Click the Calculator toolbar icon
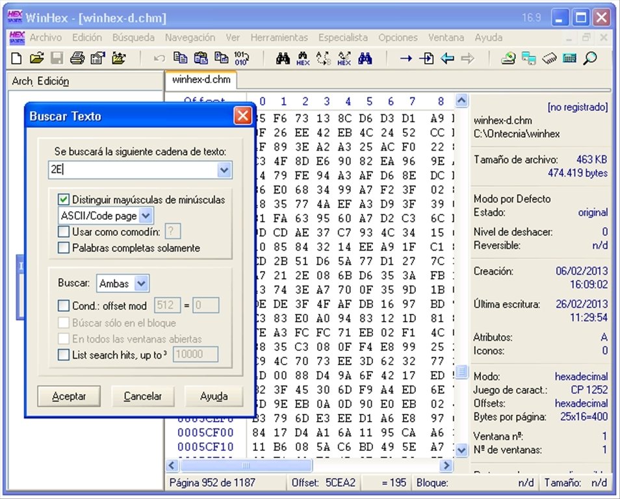The height and width of the screenshot is (499, 620). tap(569, 58)
